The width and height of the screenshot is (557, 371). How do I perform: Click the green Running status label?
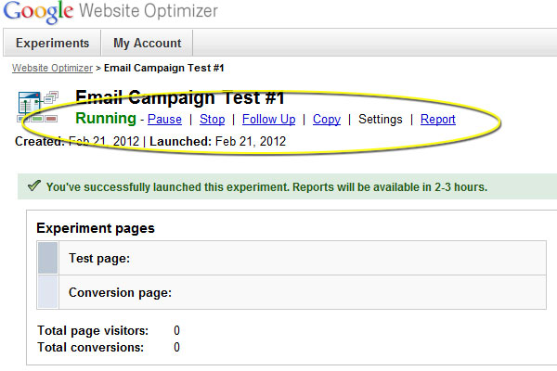pos(105,119)
